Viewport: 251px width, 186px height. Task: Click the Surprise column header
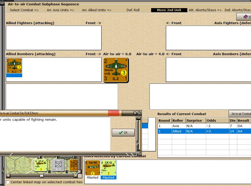pyautogui.click(x=196, y=120)
